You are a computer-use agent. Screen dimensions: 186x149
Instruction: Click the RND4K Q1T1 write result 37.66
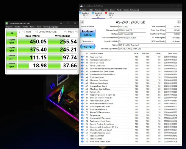click(62, 65)
